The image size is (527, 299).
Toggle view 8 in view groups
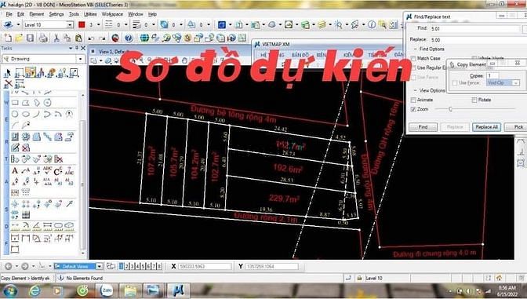coord(159,266)
